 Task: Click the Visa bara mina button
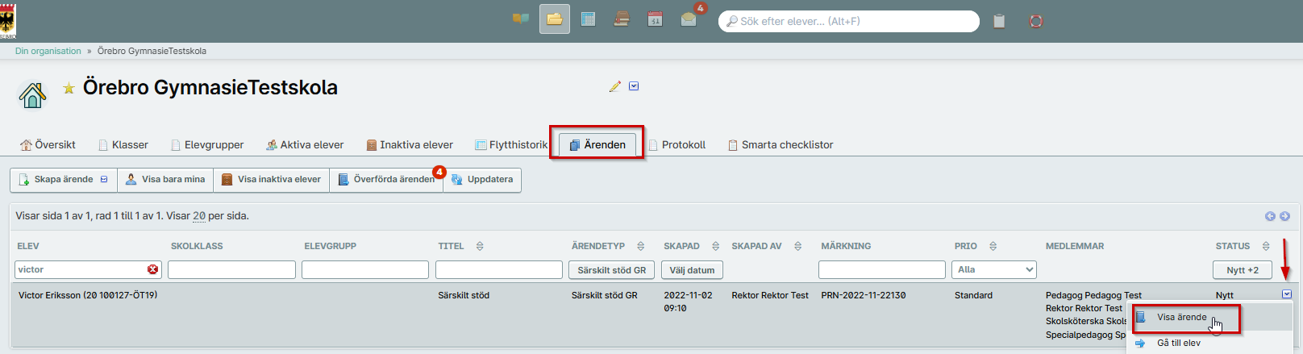coord(165,180)
